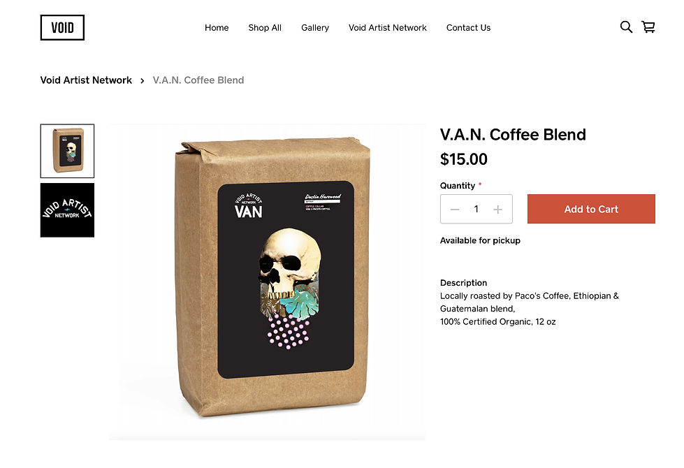Select the coffee bag thumbnail
This screenshot has height=468, width=684.
[67, 151]
